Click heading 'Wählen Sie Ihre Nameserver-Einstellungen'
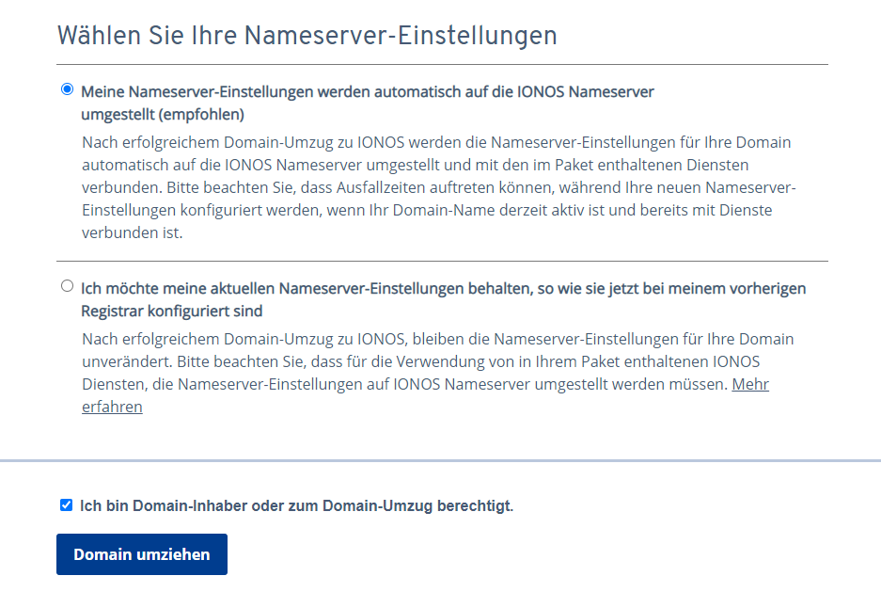Screen dimensions: 881x608 click(307, 36)
